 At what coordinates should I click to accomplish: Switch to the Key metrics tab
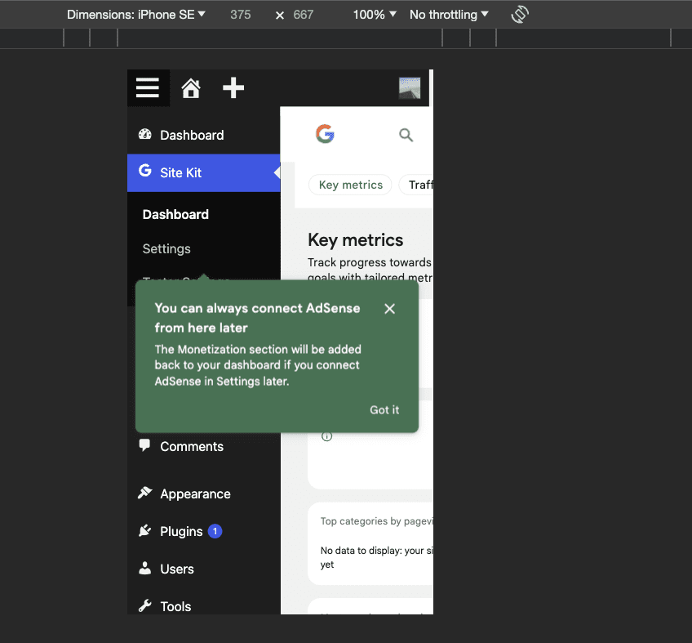click(x=350, y=184)
